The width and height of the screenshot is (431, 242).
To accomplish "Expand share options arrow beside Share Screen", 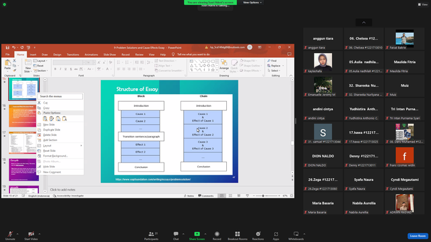I will [205, 234].
